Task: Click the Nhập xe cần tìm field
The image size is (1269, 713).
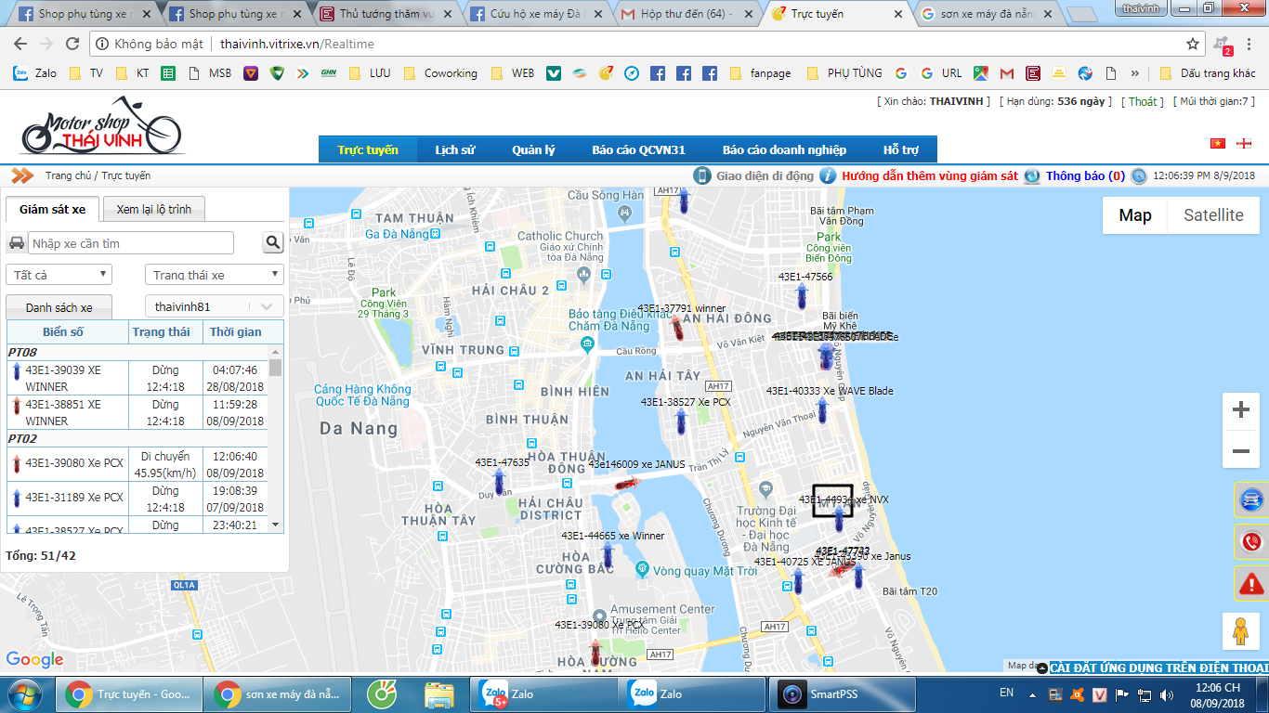Action: point(131,243)
